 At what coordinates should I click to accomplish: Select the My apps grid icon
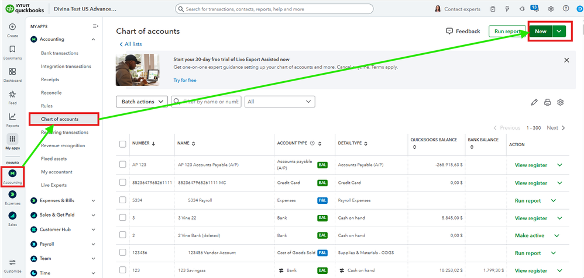point(12,139)
